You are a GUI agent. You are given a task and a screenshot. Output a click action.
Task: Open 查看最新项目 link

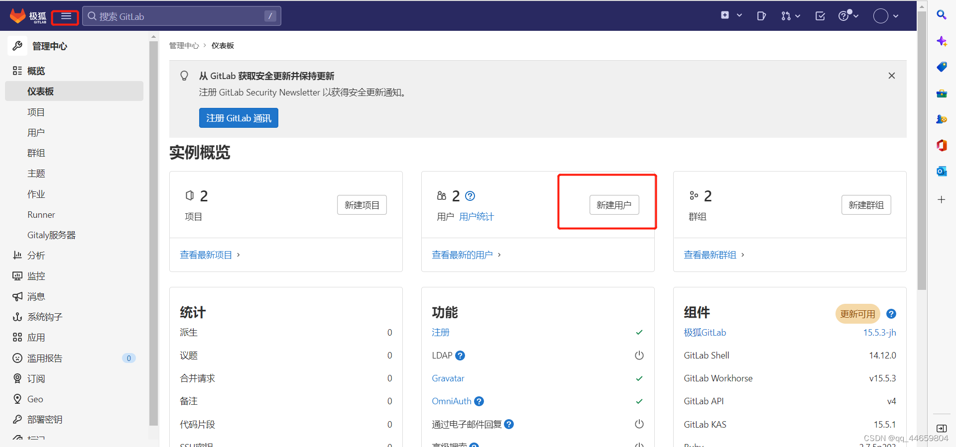[206, 255]
